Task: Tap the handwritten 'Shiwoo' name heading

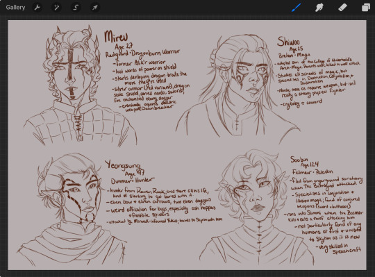Action: click(288, 42)
